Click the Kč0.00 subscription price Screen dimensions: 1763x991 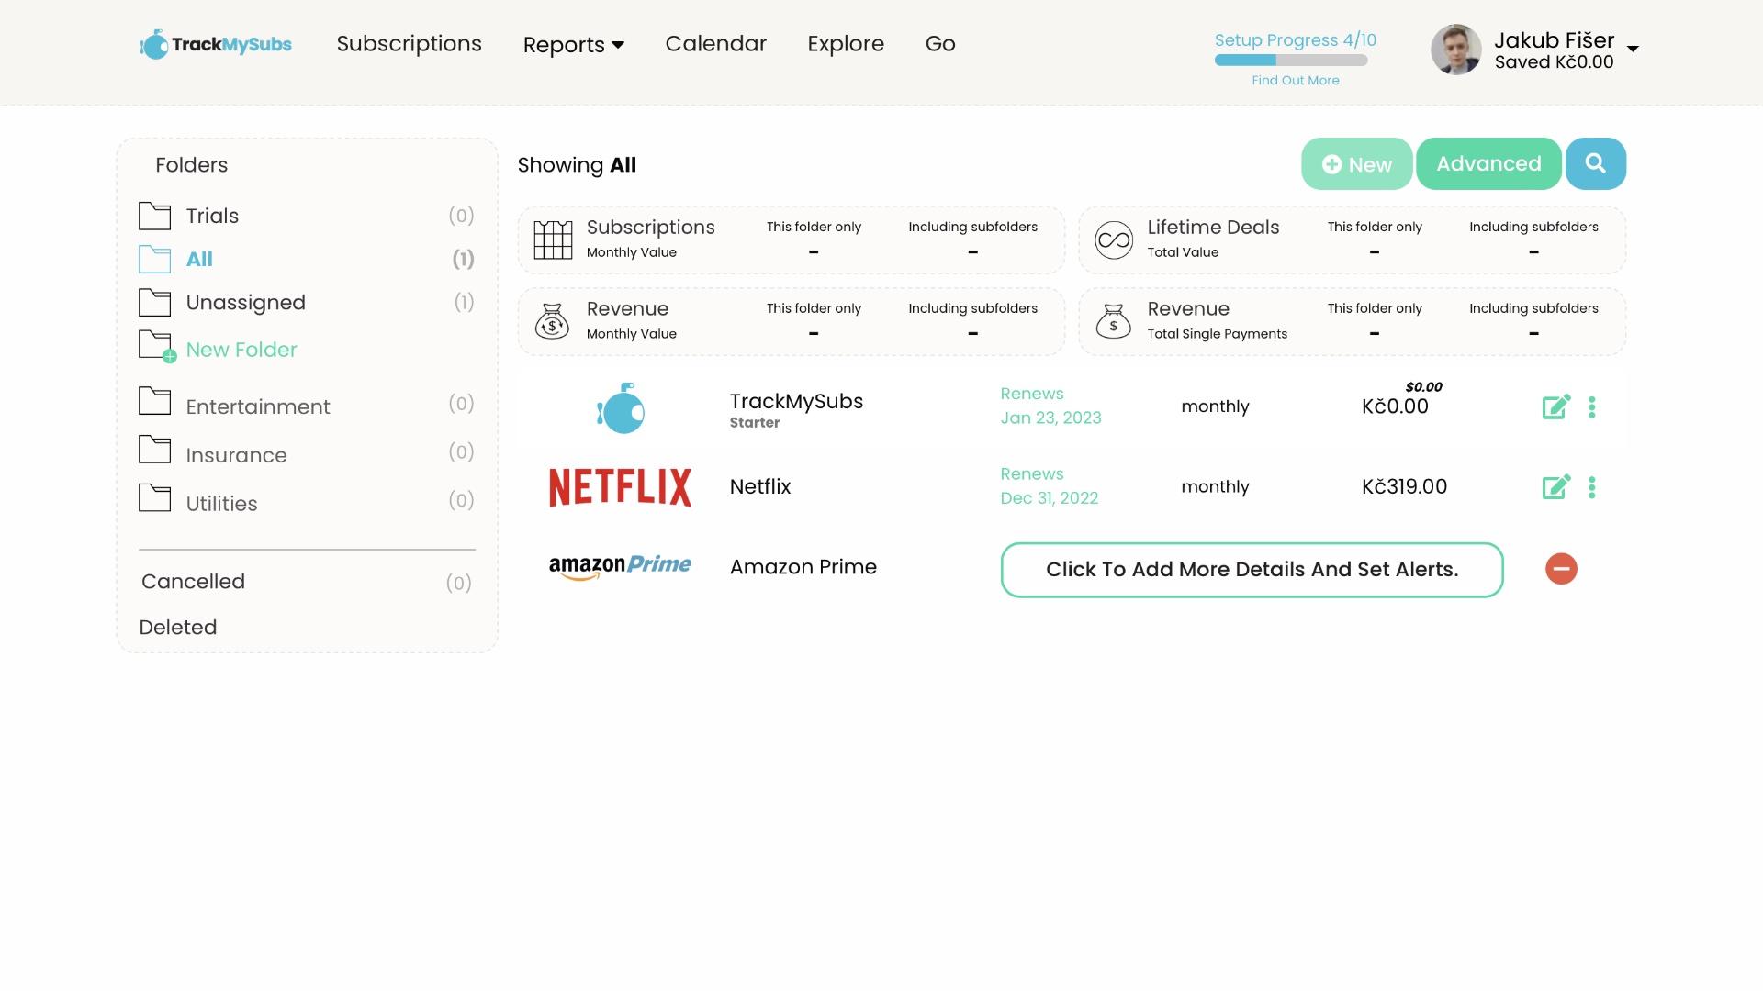(x=1395, y=406)
